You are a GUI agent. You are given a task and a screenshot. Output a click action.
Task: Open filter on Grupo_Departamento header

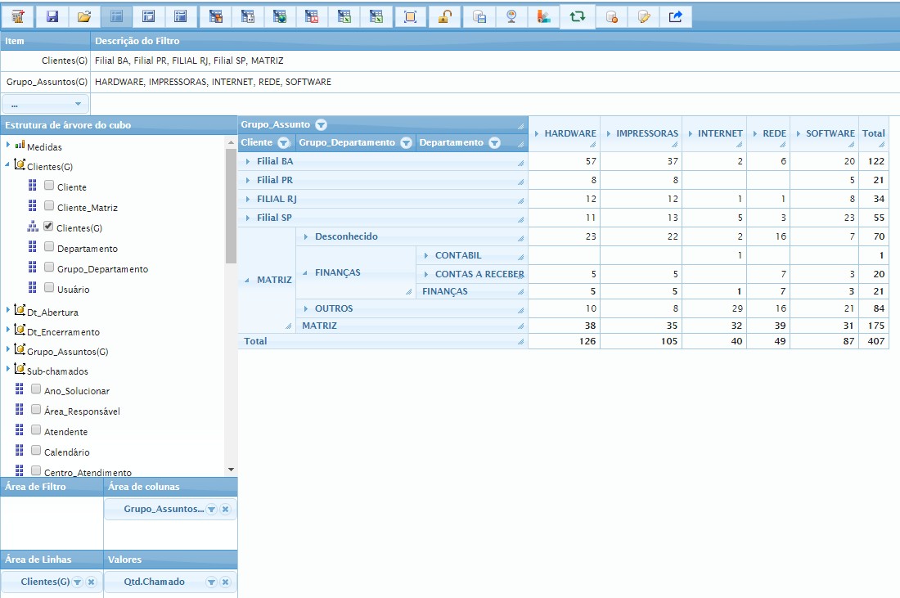pos(407,142)
